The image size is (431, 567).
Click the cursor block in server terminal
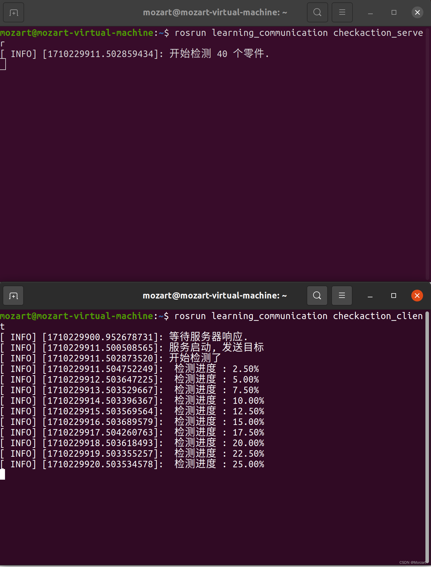click(3, 64)
